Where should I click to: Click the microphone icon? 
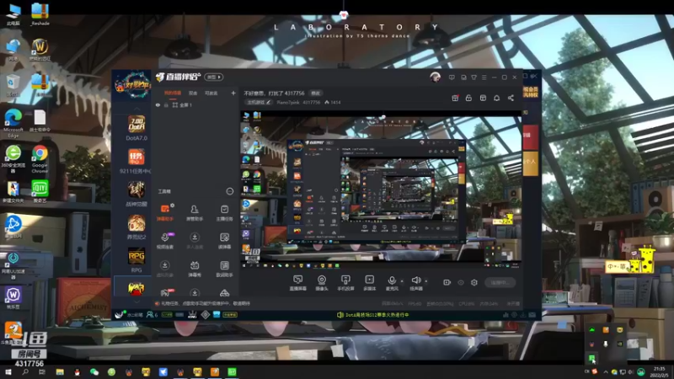click(392, 280)
